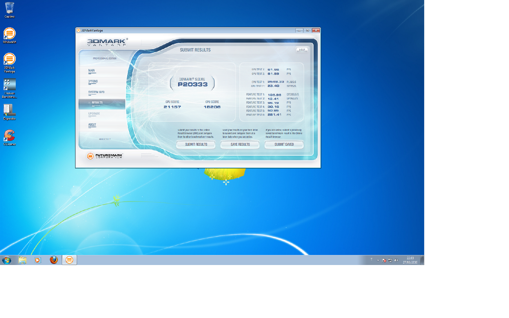Click the Help button
This screenshot has width=509, height=318.
302,50
